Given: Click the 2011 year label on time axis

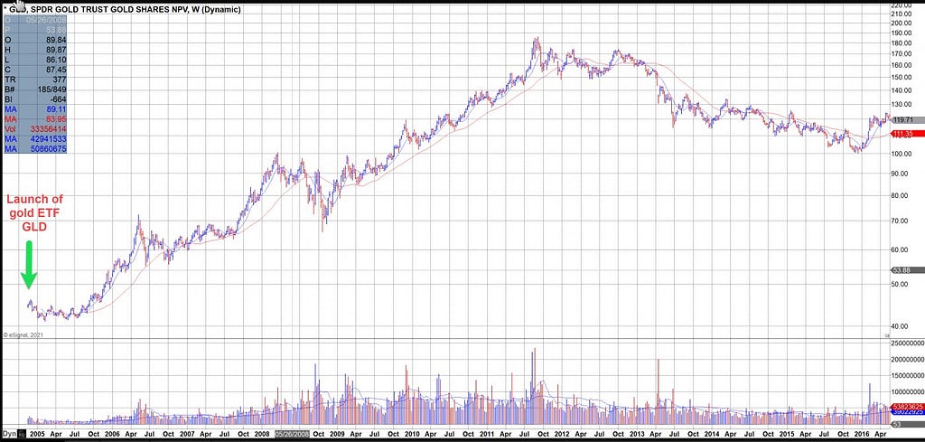Looking at the screenshot, I should point(487,434).
